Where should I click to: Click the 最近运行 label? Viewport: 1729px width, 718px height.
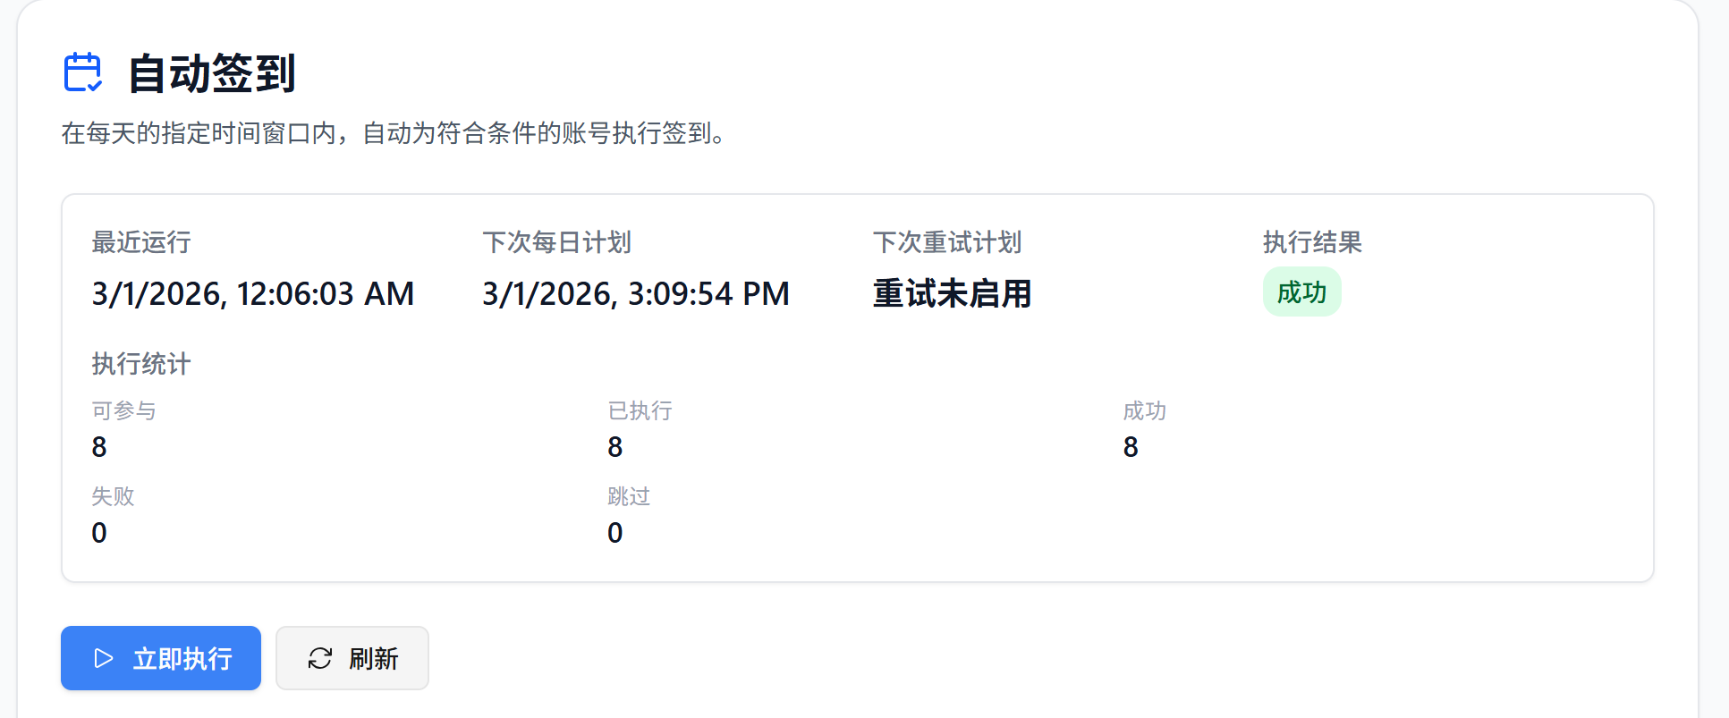[141, 242]
